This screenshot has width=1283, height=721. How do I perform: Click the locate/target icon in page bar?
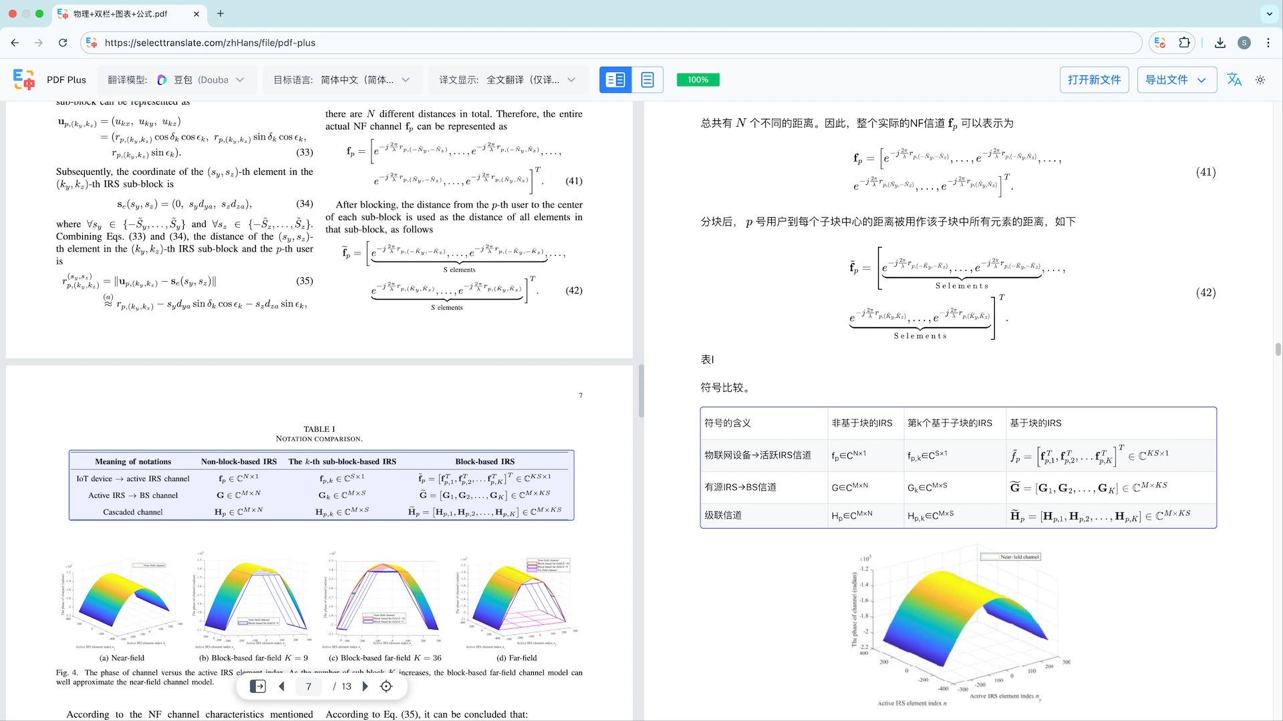386,686
